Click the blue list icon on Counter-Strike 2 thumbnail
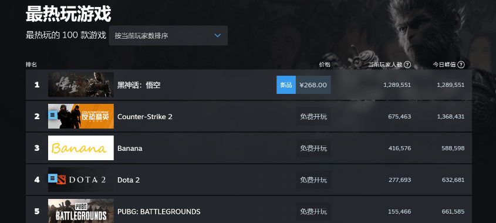The width and height of the screenshot is (496, 223). 53,115
